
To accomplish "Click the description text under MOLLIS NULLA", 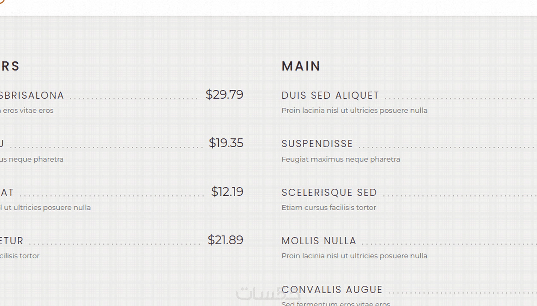I will click(354, 256).
